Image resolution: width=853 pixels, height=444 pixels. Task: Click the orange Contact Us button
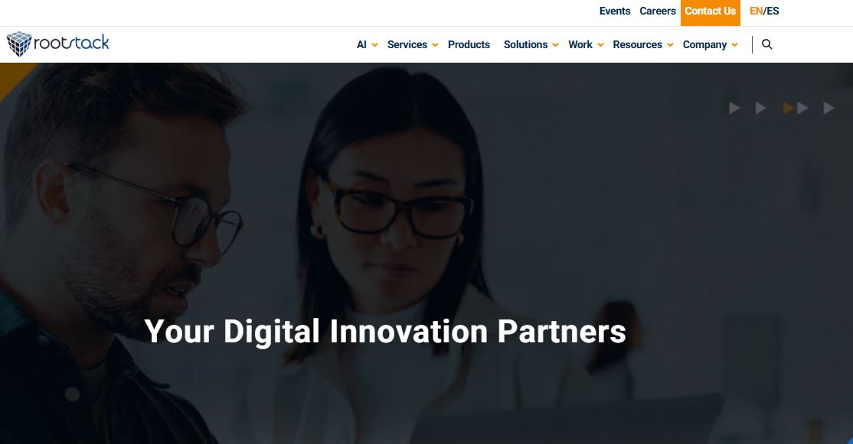pyautogui.click(x=711, y=12)
